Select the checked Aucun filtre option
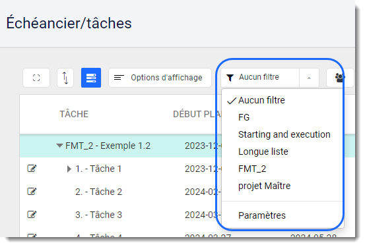The height and width of the screenshot is (247, 365). click(x=261, y=100)
